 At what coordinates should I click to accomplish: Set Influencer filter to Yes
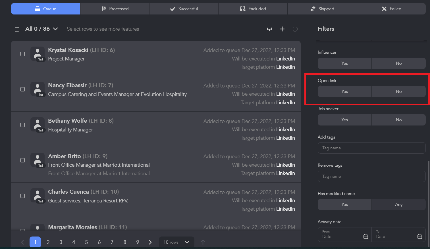[344, 63]
